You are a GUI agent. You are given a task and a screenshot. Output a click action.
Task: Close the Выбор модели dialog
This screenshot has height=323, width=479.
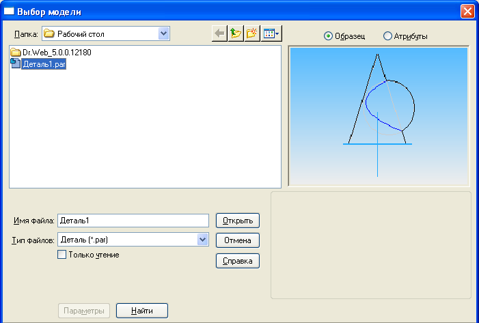point(467,10)
